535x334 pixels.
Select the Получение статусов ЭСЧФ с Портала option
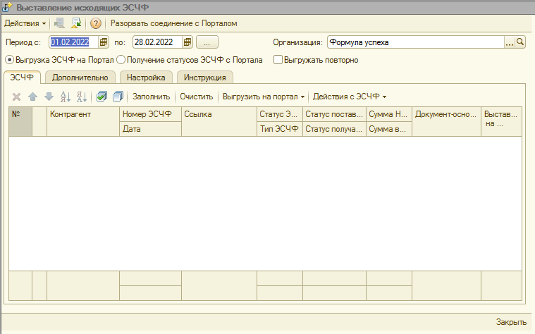[x=121, y=60]
